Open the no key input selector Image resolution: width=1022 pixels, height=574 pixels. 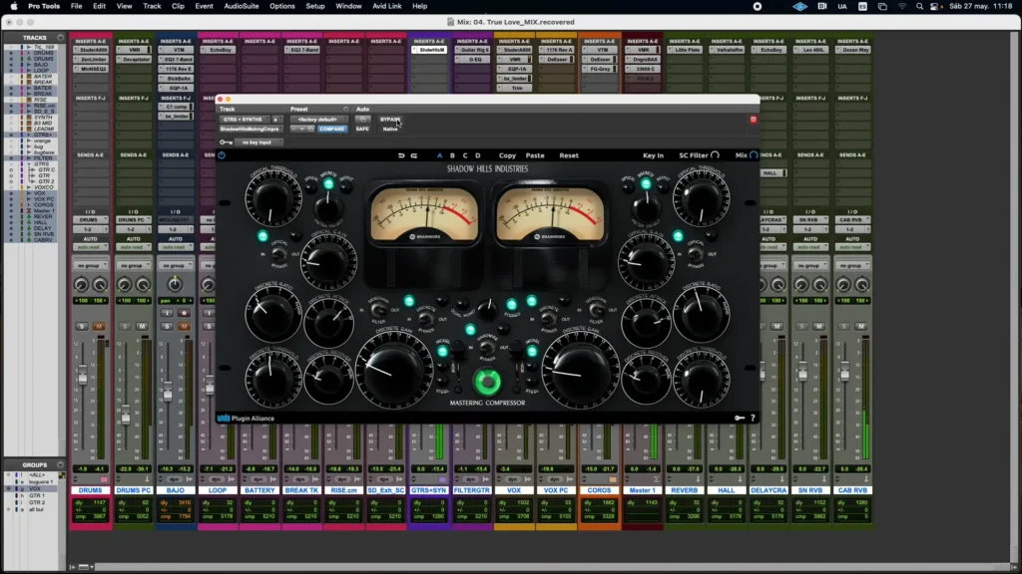[x=256, y=142]
